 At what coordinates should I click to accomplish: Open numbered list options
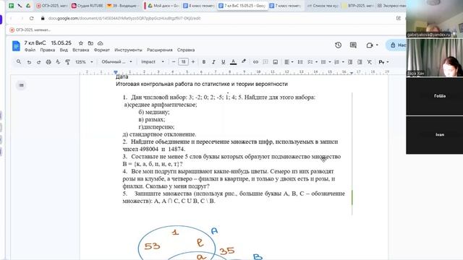[339, 62]
